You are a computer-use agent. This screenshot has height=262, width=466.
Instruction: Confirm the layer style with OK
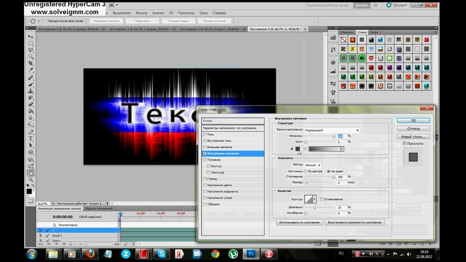pyautogui.click(x=413, y=120)
